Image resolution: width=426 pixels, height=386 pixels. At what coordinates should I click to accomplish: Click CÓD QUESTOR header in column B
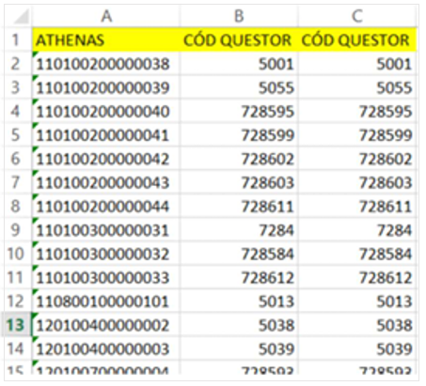(239, 40)
